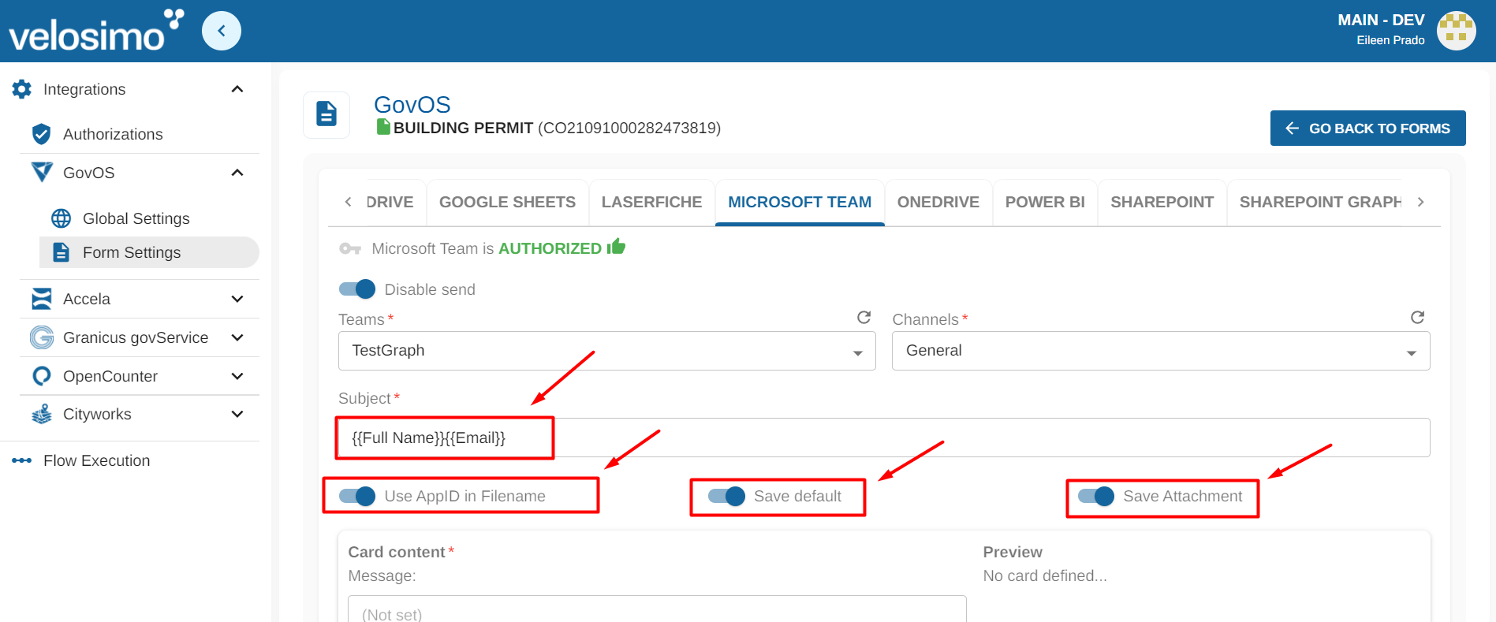Click the MAIN - DEV environment label
The width and height of the screenshot is (1496, 622).
(1381, 20)
